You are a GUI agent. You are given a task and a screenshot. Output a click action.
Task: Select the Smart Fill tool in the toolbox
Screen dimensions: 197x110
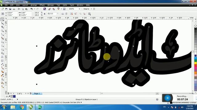2,38
